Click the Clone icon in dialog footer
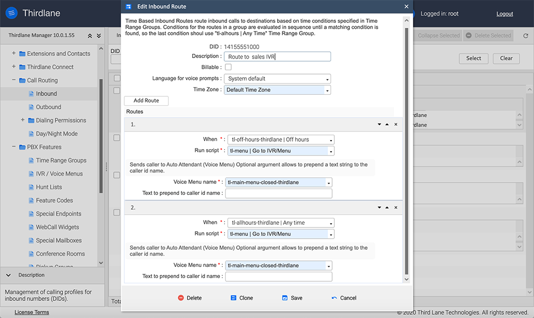This screenshot has height=318, width=534. (x=233, y=298)
